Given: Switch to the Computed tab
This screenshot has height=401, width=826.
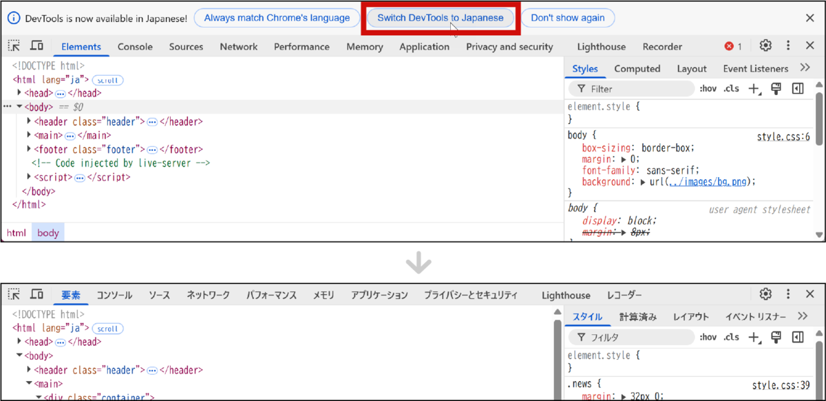Looking at the screenshot, I should point(637,69).
